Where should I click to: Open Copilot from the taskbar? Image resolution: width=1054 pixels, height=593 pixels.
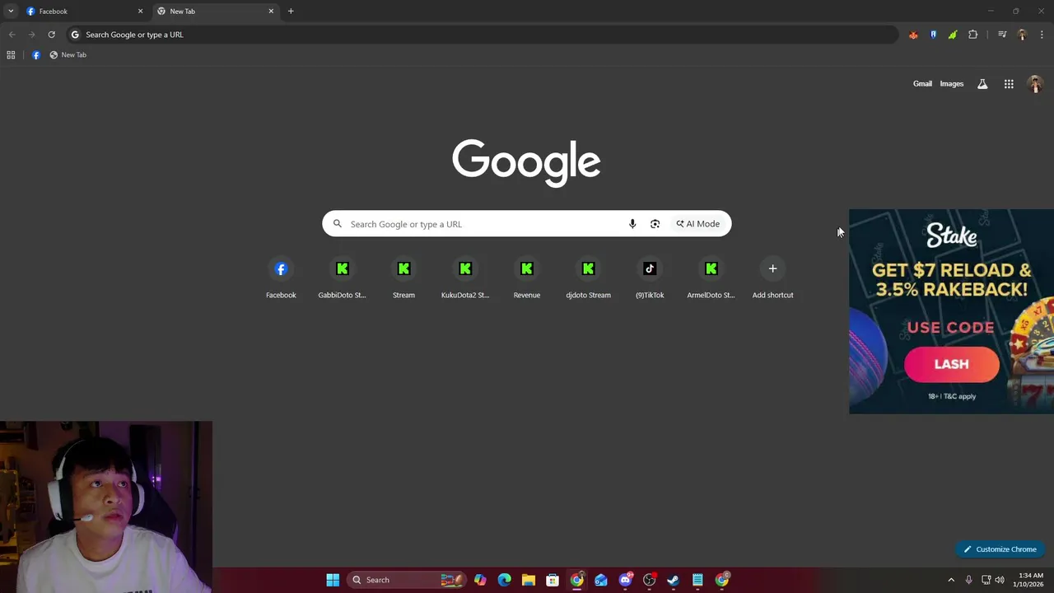480,580
